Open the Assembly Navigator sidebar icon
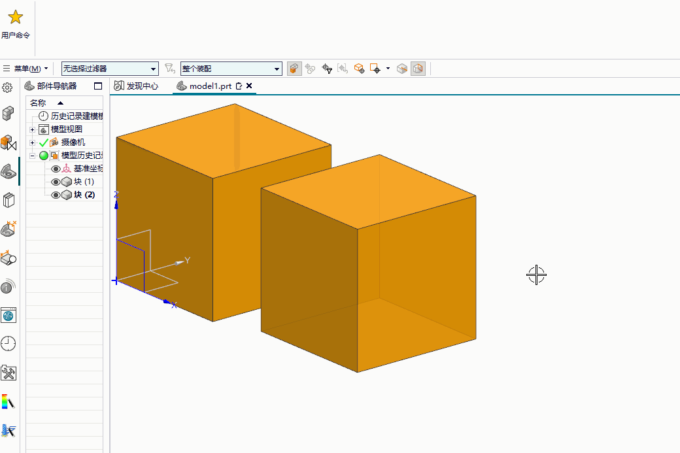Image resolution: width=680 pixels, height=453 pixels. point(8,142)
